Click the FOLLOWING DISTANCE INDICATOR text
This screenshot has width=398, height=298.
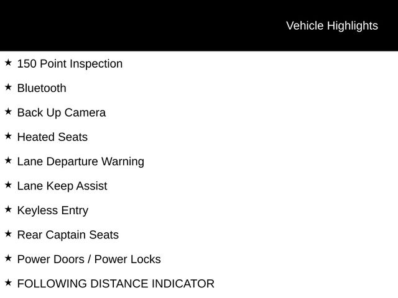coord(116,284)
